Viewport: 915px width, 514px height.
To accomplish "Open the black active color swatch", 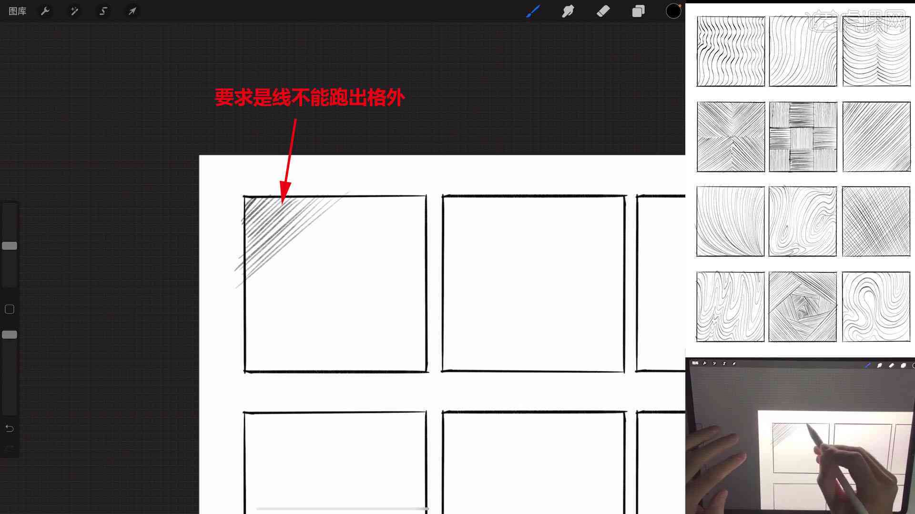I will pyautogui.click(x=673, y=11).
